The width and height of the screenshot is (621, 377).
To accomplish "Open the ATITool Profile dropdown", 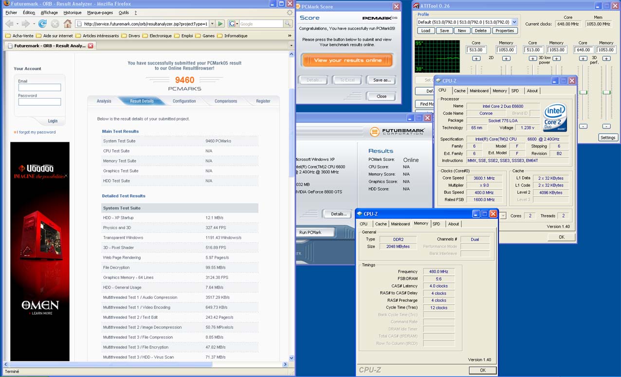I will click(x=514, y=22).
